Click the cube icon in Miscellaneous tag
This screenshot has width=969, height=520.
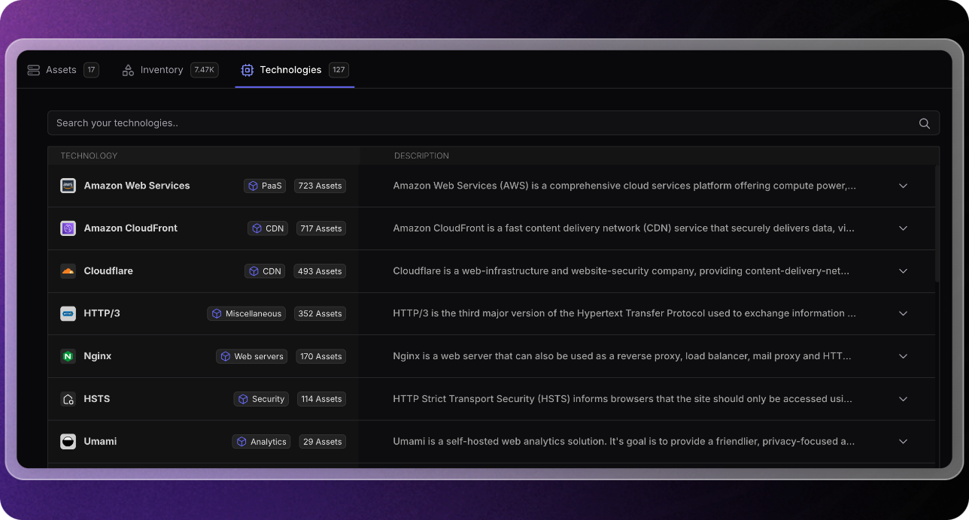(217, 313)
